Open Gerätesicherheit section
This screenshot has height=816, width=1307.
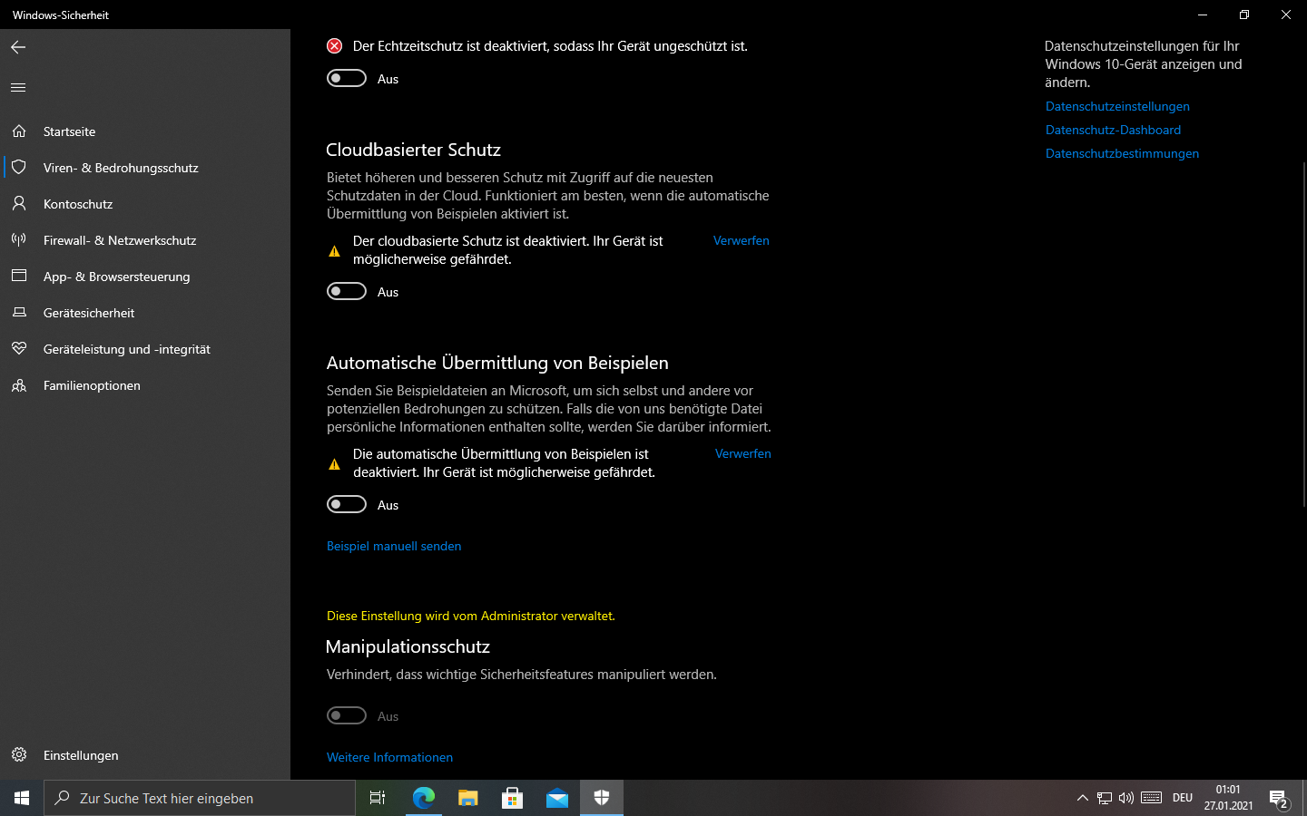click(x=145, y=313)
